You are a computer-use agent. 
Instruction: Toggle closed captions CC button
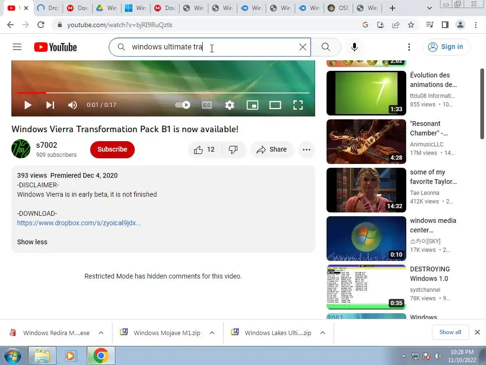pos(207,105)
